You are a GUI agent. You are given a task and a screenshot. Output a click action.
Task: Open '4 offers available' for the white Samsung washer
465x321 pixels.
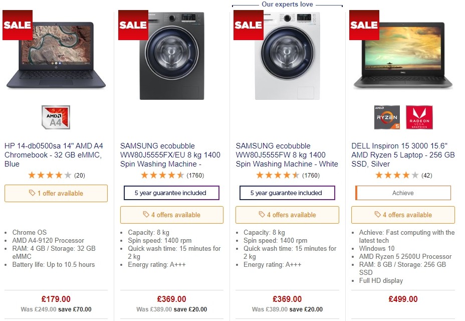(287, 215)
